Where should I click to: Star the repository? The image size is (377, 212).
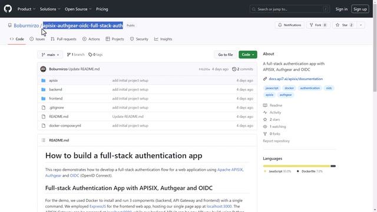tap(345, 25)
